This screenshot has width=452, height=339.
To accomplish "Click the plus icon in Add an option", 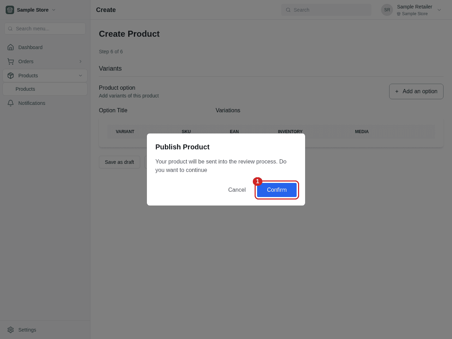I will [x=397, y=91].
